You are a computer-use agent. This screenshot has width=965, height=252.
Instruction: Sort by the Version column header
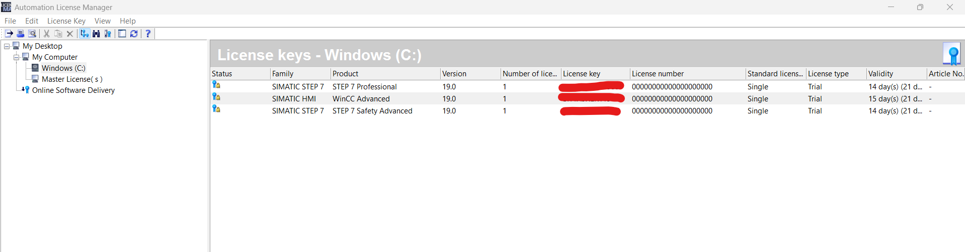click(x=470, y=74)
